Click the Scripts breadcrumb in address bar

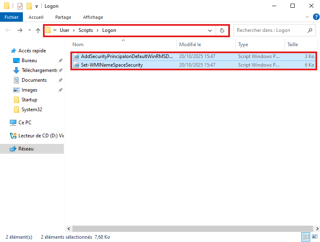tap(86, 30)
